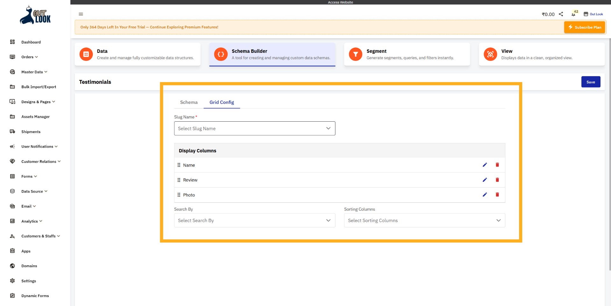The image size is (611, 306).
Task: Open the Segment card
Action: 407,54
